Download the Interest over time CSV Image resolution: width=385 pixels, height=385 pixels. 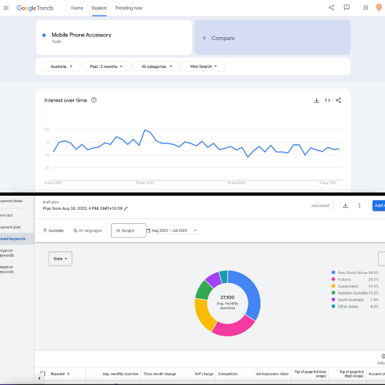pyautogui.click(x=316, y=100)
